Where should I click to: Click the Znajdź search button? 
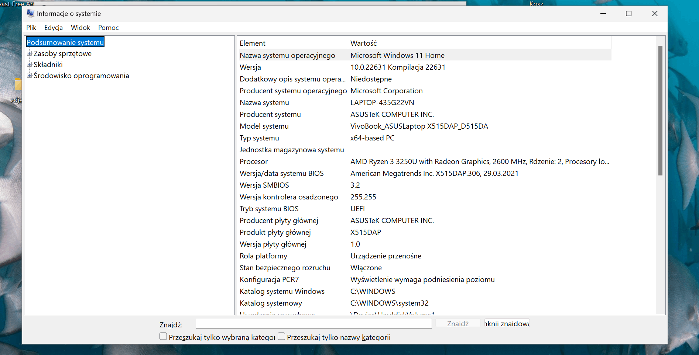pyautogui.click(x=458, y=324)
